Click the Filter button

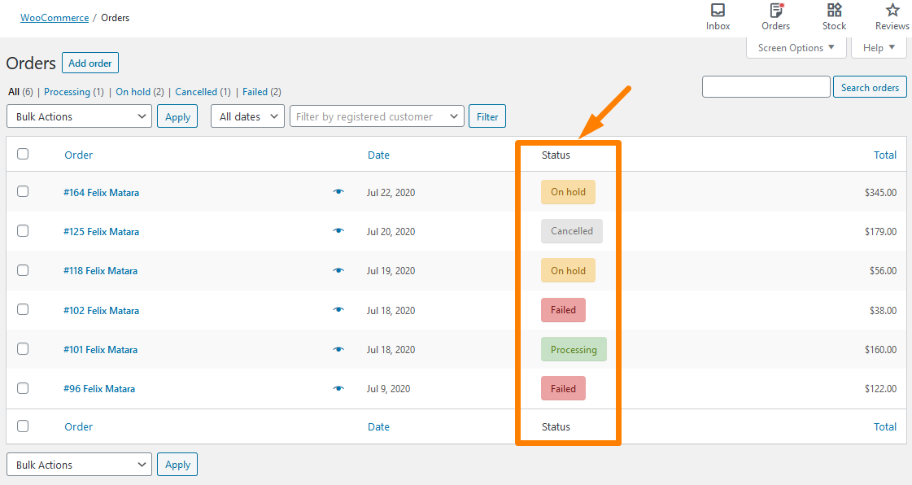487,116
